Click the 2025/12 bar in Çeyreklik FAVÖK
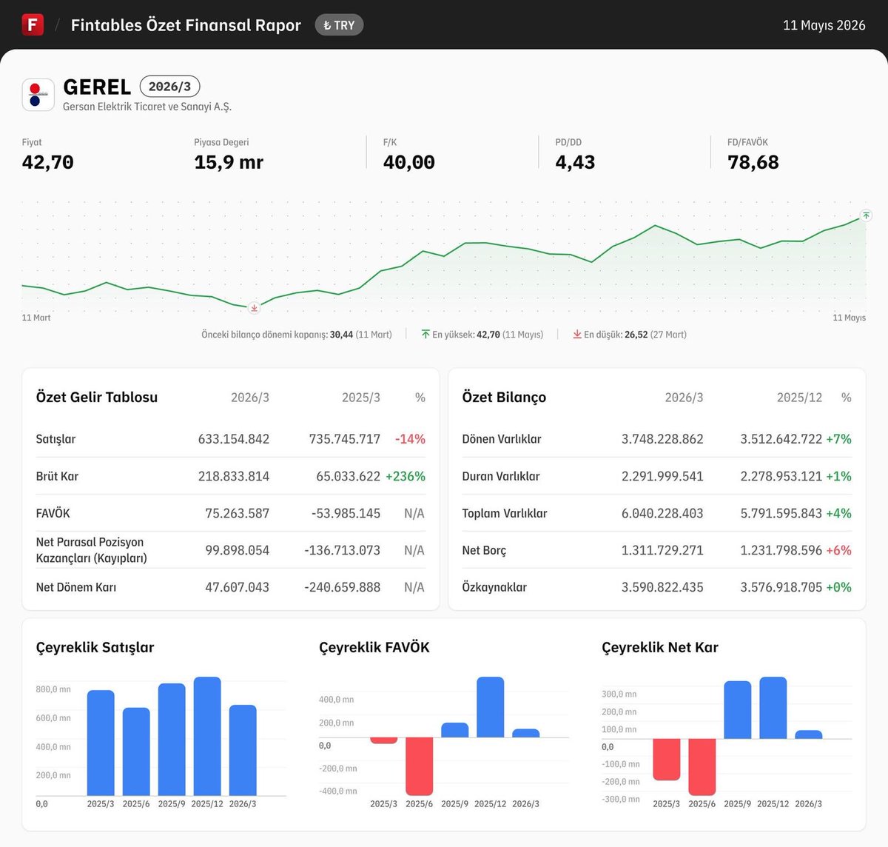 491,707
